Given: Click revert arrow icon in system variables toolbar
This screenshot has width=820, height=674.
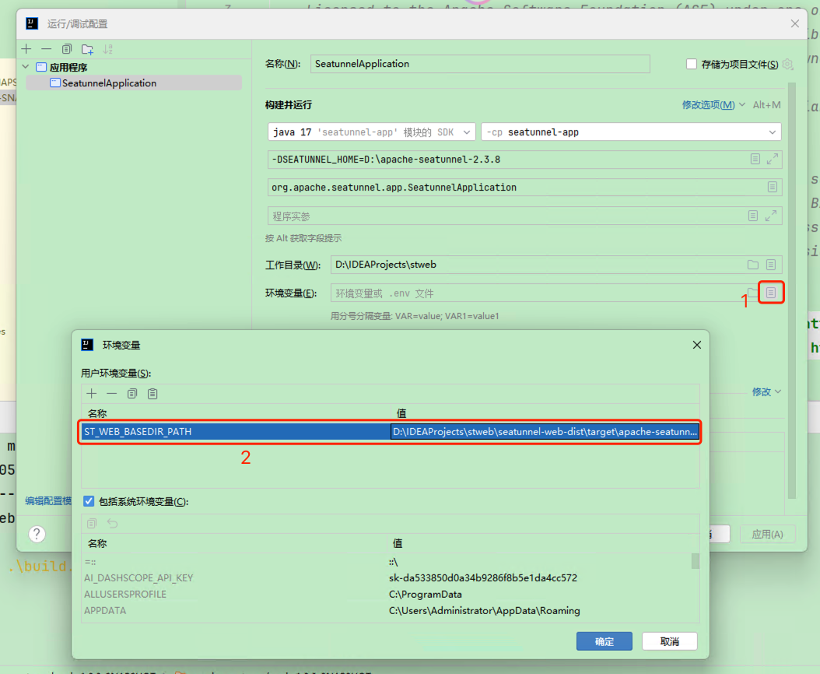Looking at the screenshot, I should (x=113, y=523).
